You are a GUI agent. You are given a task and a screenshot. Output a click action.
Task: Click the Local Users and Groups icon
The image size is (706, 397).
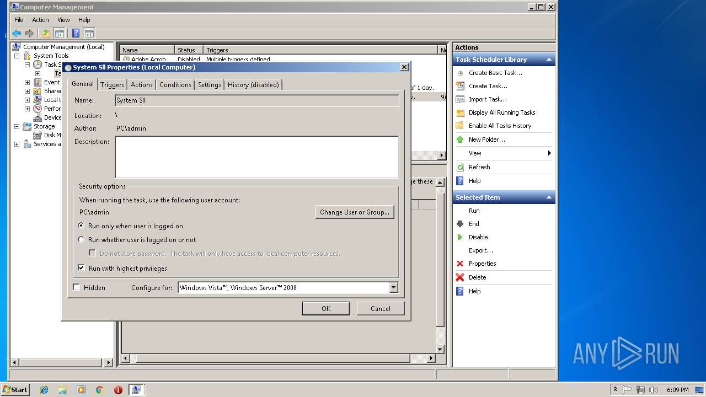[x=38, y=100]
